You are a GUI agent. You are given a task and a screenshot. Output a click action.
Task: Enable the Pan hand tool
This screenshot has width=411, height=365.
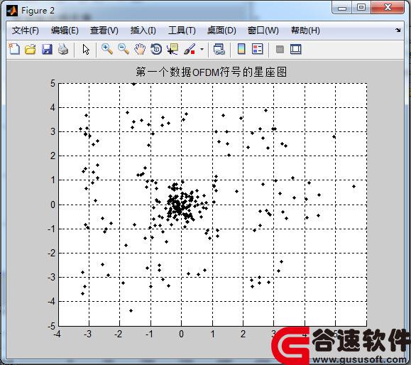(x=140, y=49)
